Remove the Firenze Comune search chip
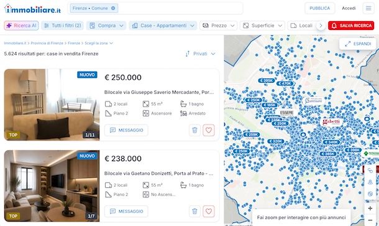 coord(113,8)
